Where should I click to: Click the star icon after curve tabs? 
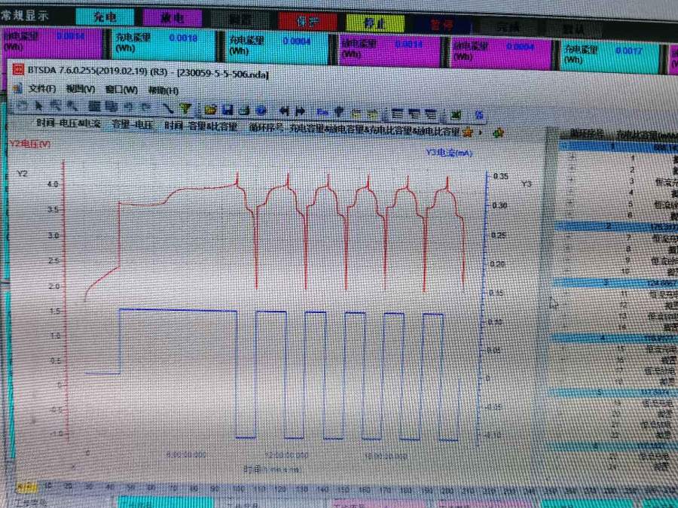[x=467, y=132]
